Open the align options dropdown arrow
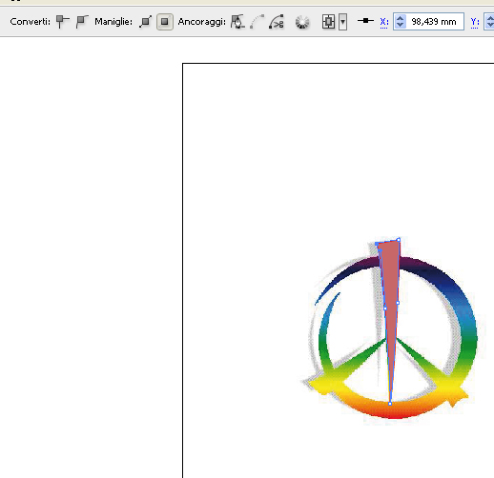The image size is (494, 478). click(342, 22)
